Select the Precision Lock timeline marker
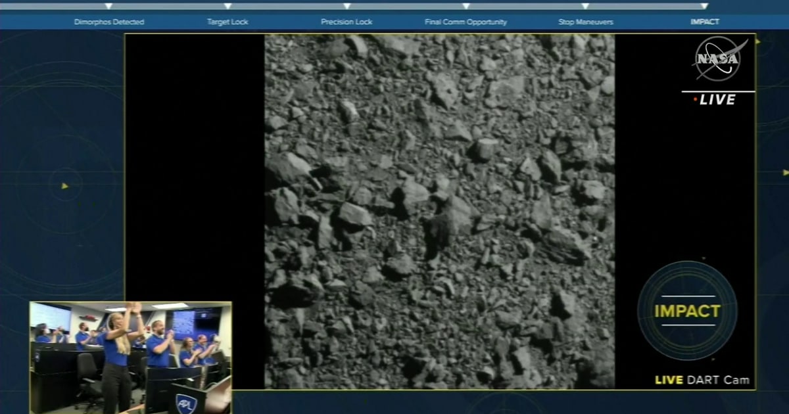 347,5
